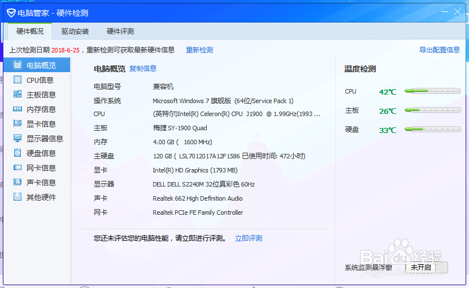Open 硬盘信息 hard disk details
This screenshot has width=469, height=288.
pos(37,153)
